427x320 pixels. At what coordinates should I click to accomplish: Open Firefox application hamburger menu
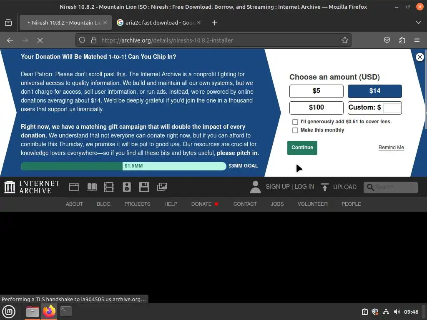point(417,40)
